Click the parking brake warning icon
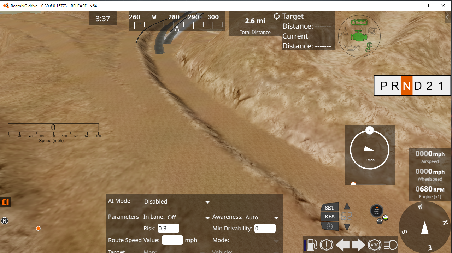Screen dimensions: 452x253 coord(327,245)
